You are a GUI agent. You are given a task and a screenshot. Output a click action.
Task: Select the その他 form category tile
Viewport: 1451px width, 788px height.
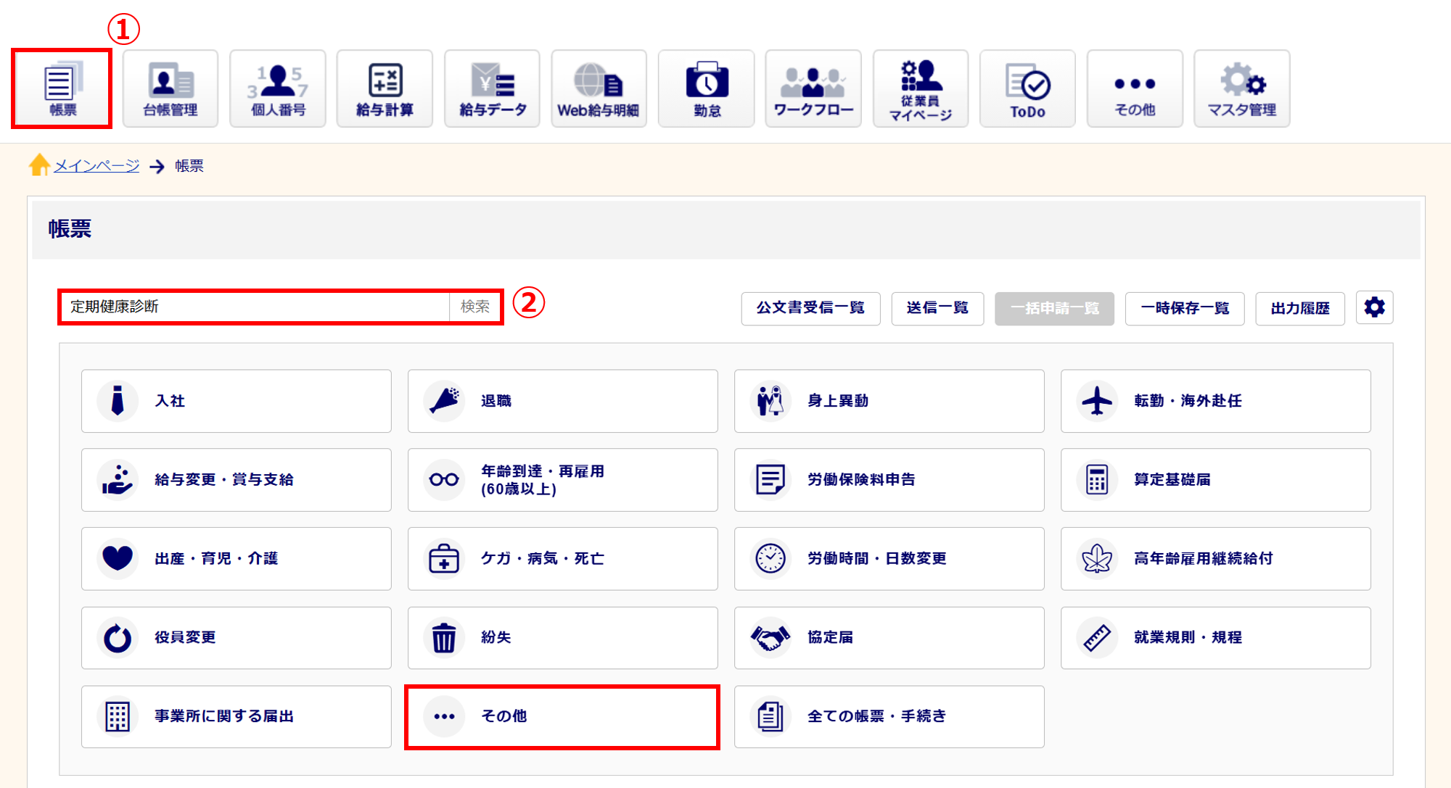pos(562,716)
